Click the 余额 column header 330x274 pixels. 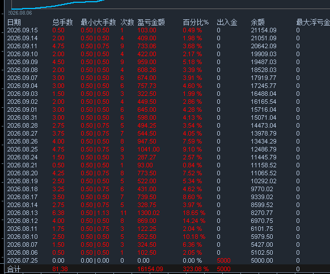pos(257,22)
